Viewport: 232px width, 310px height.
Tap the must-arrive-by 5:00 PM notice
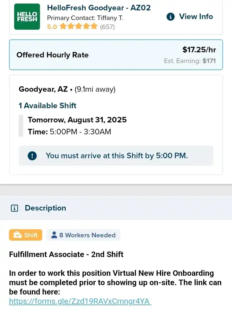[x=116, y=156]
